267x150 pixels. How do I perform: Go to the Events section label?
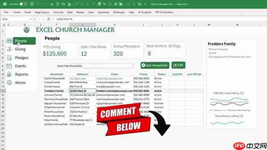point(20,66)
